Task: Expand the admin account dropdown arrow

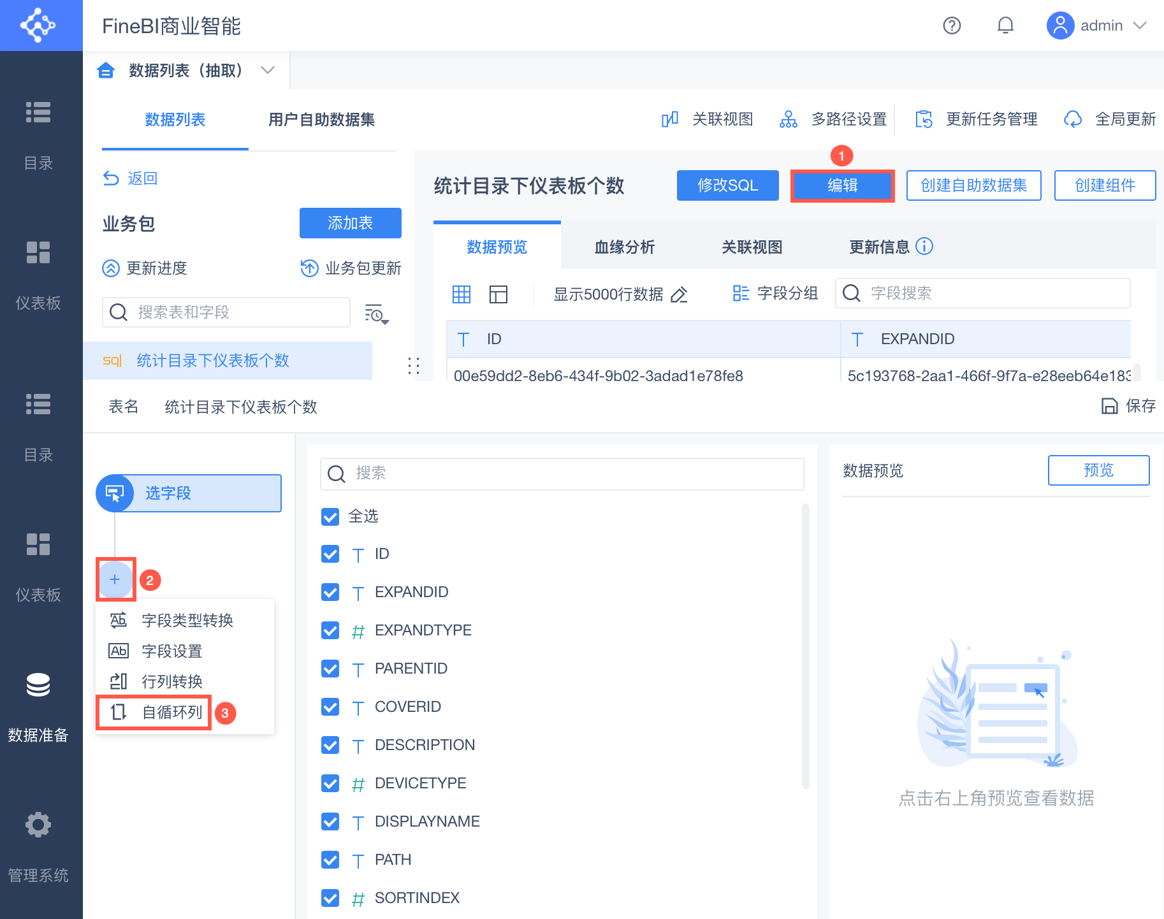Action: [1140, 25]
